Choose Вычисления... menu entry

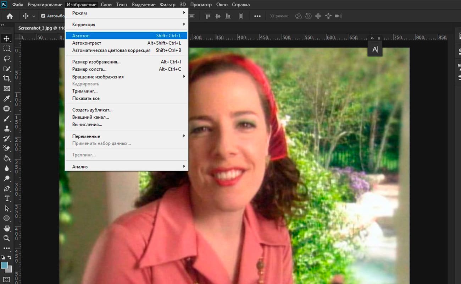pyautogui.click(x=127, y=125)
